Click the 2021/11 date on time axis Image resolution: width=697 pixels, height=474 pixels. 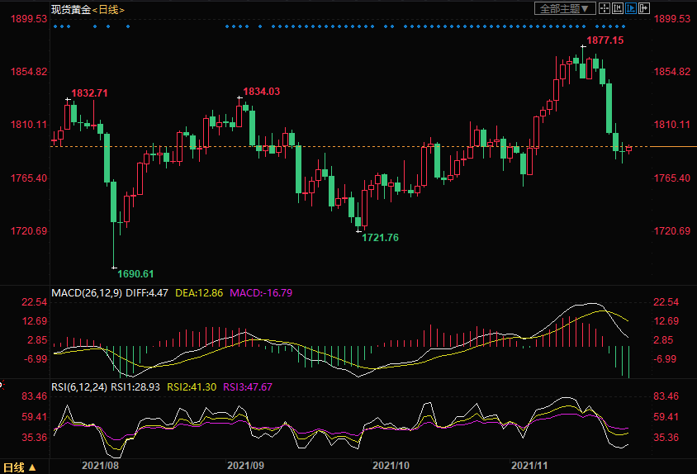pos(529,466)
